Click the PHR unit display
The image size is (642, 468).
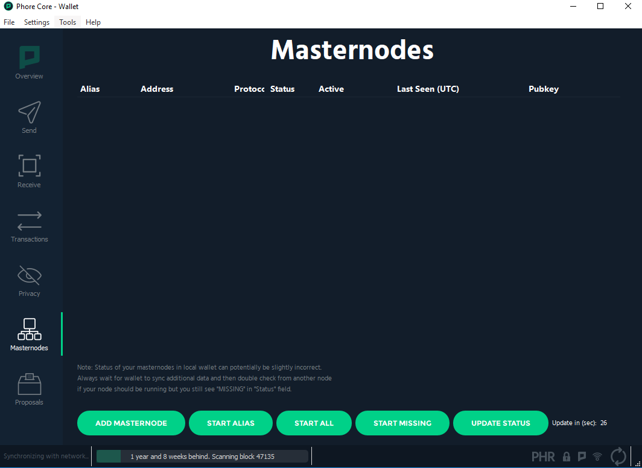(x=543, y=456)
